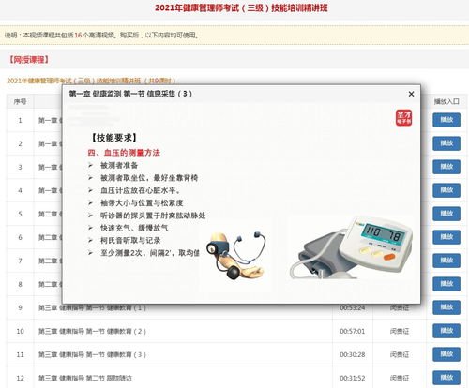Select row 9 title 健康教育（1）

point(92,307)
